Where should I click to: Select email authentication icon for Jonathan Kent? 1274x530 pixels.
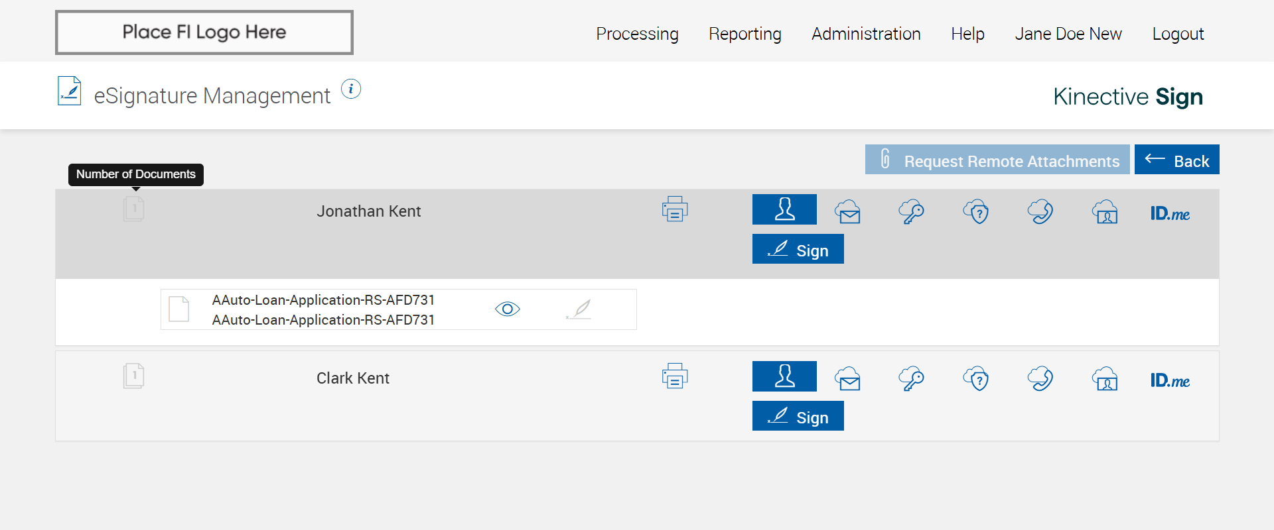tap(848, 212)
